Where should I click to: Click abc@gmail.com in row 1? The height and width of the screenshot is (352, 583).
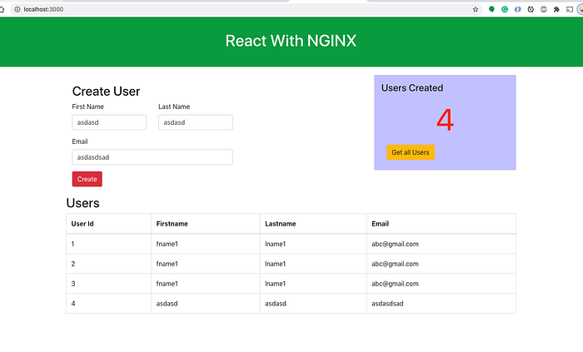point(395,244)
